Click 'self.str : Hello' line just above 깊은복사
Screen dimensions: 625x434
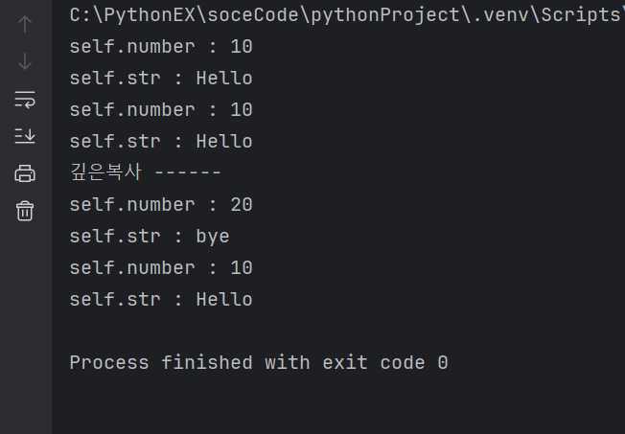tap(161, 142)
